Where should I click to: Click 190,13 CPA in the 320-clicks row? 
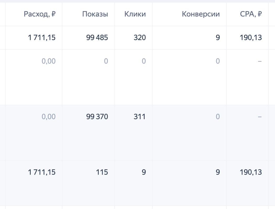251,38
